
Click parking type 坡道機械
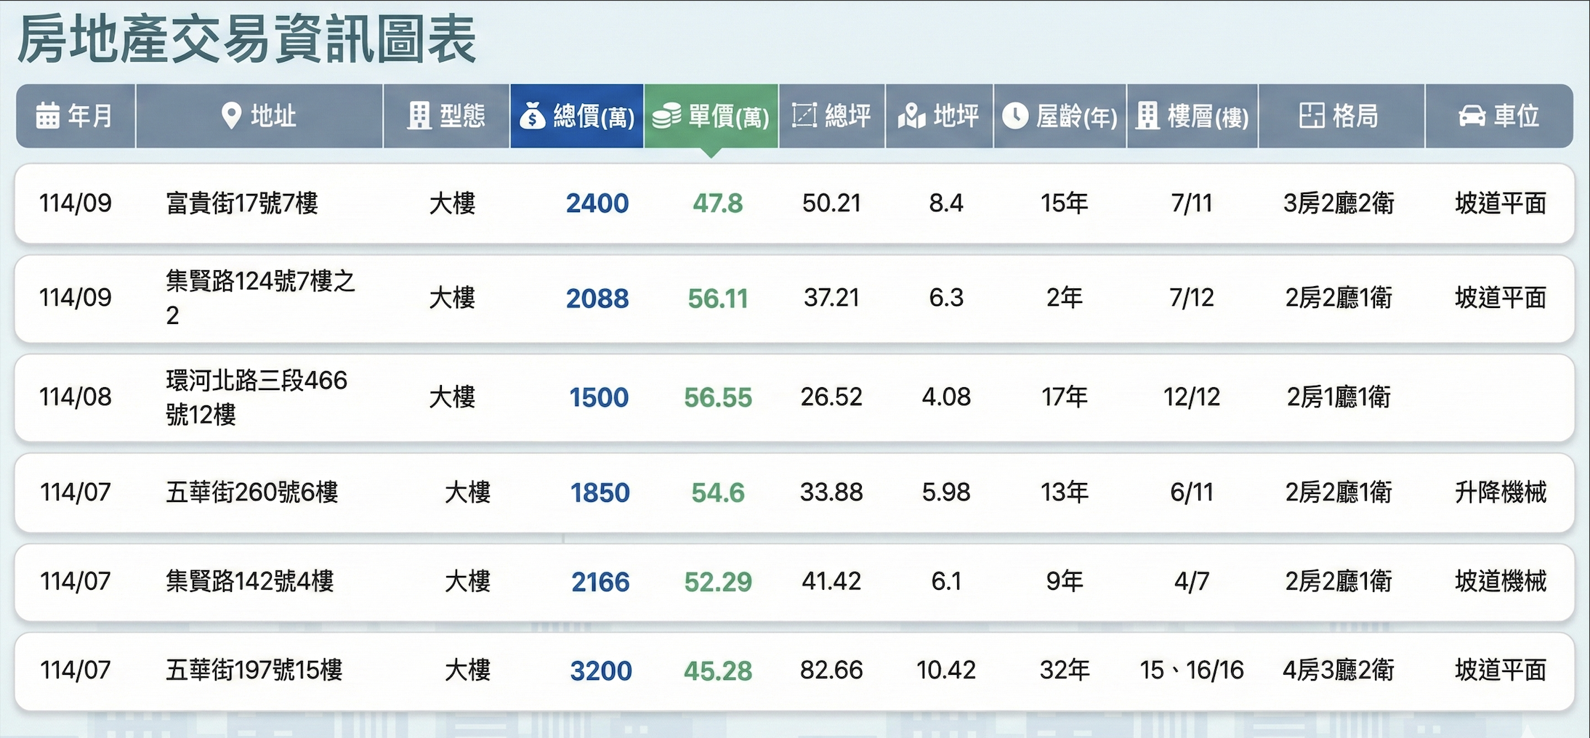(x=1501, y=581)
